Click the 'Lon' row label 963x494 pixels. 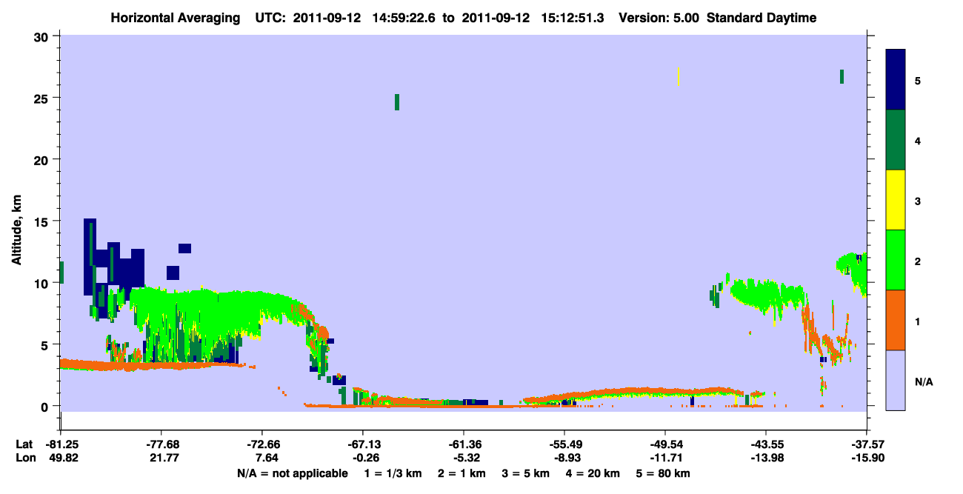tap(24, 458)
